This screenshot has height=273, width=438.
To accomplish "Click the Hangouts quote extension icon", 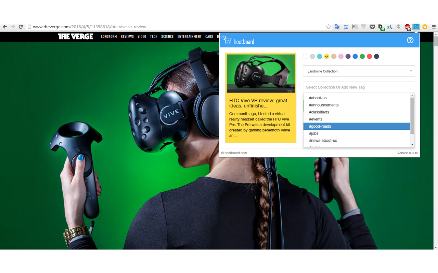I will 398,27.
